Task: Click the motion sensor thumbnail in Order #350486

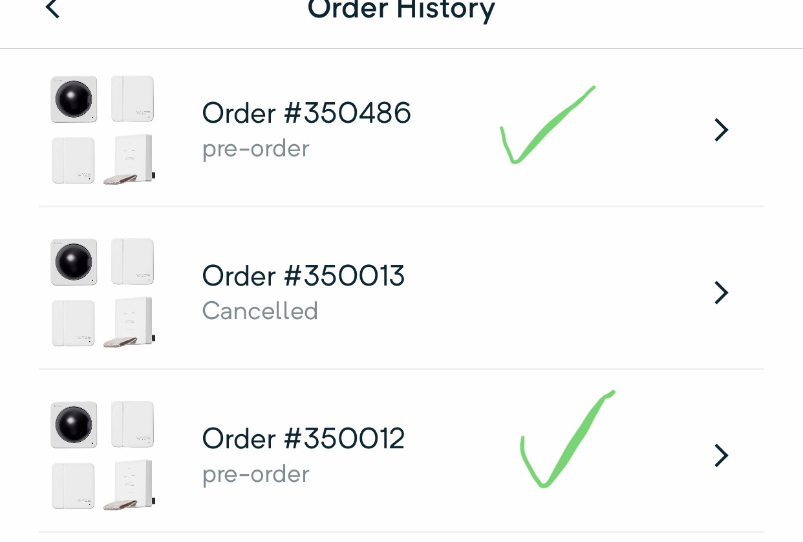Action: [74, 99]
